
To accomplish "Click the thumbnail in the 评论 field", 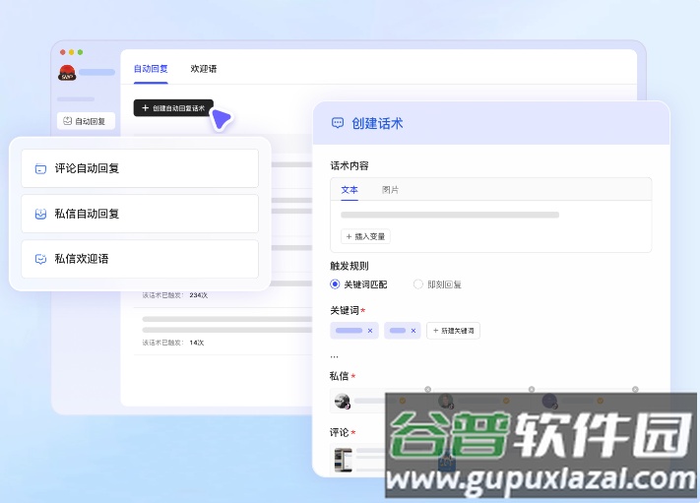I will (x=343, y=458).
